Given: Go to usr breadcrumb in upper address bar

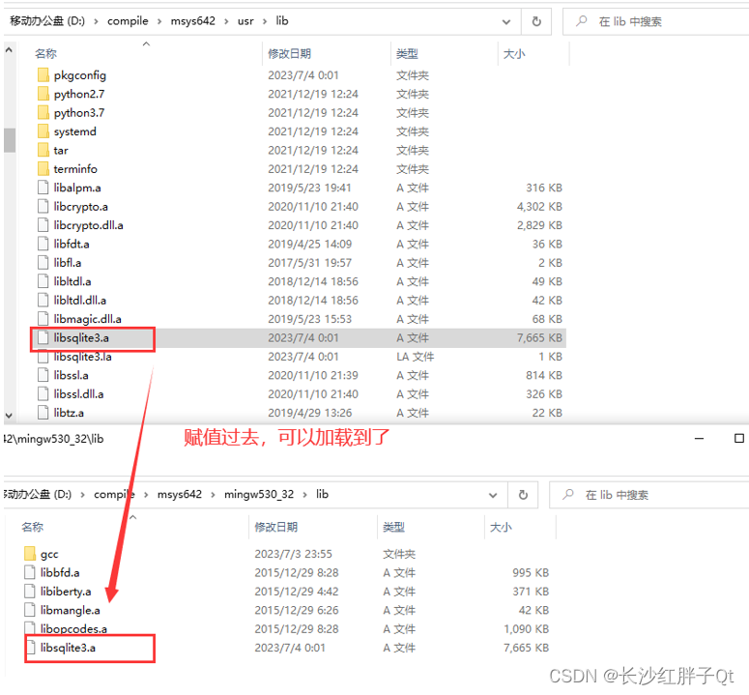Looking at the screenshot, I should [245, 21].
